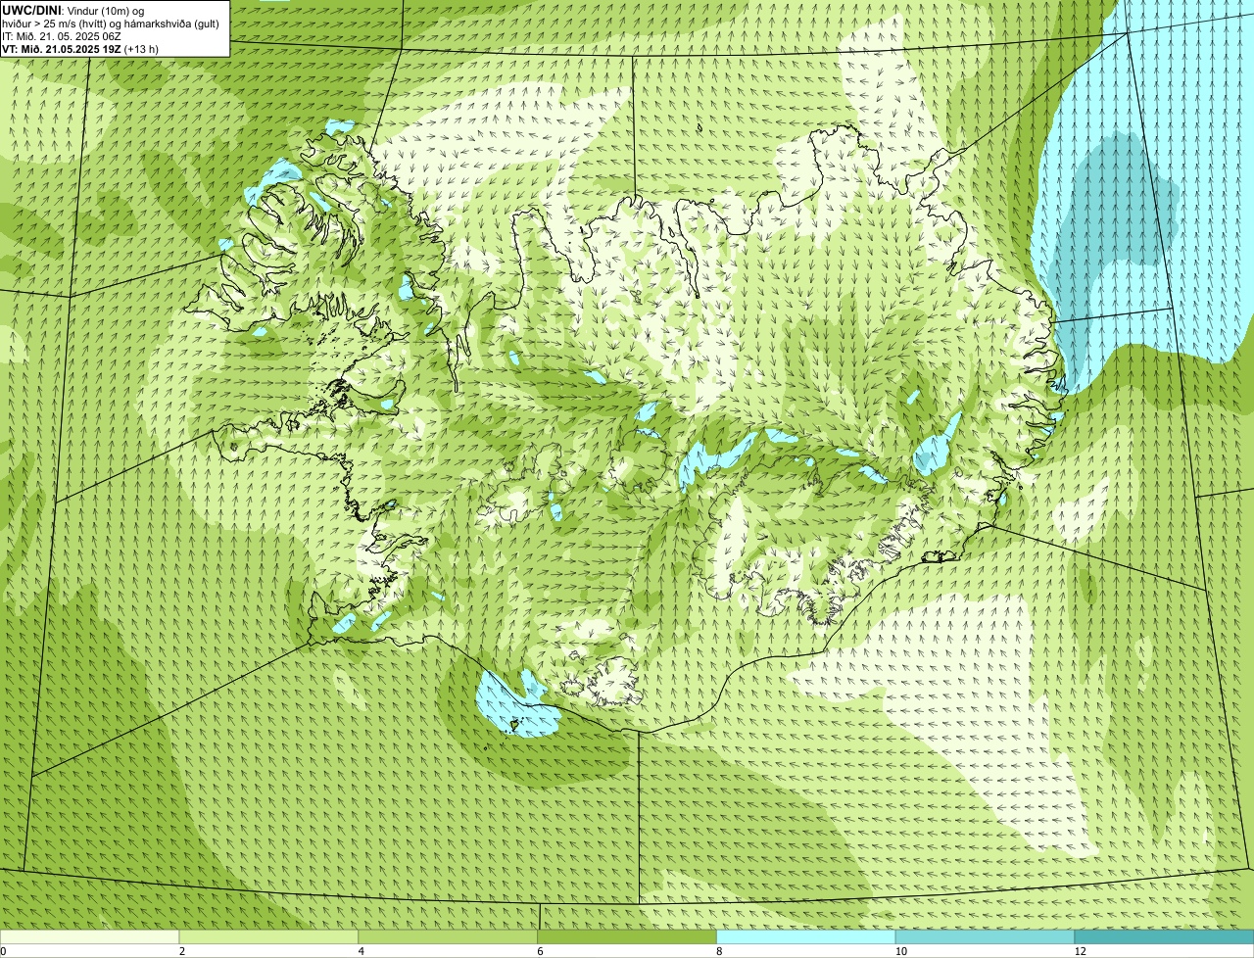Click the 6–8 m/s darker green legend segment

[627, 937]
